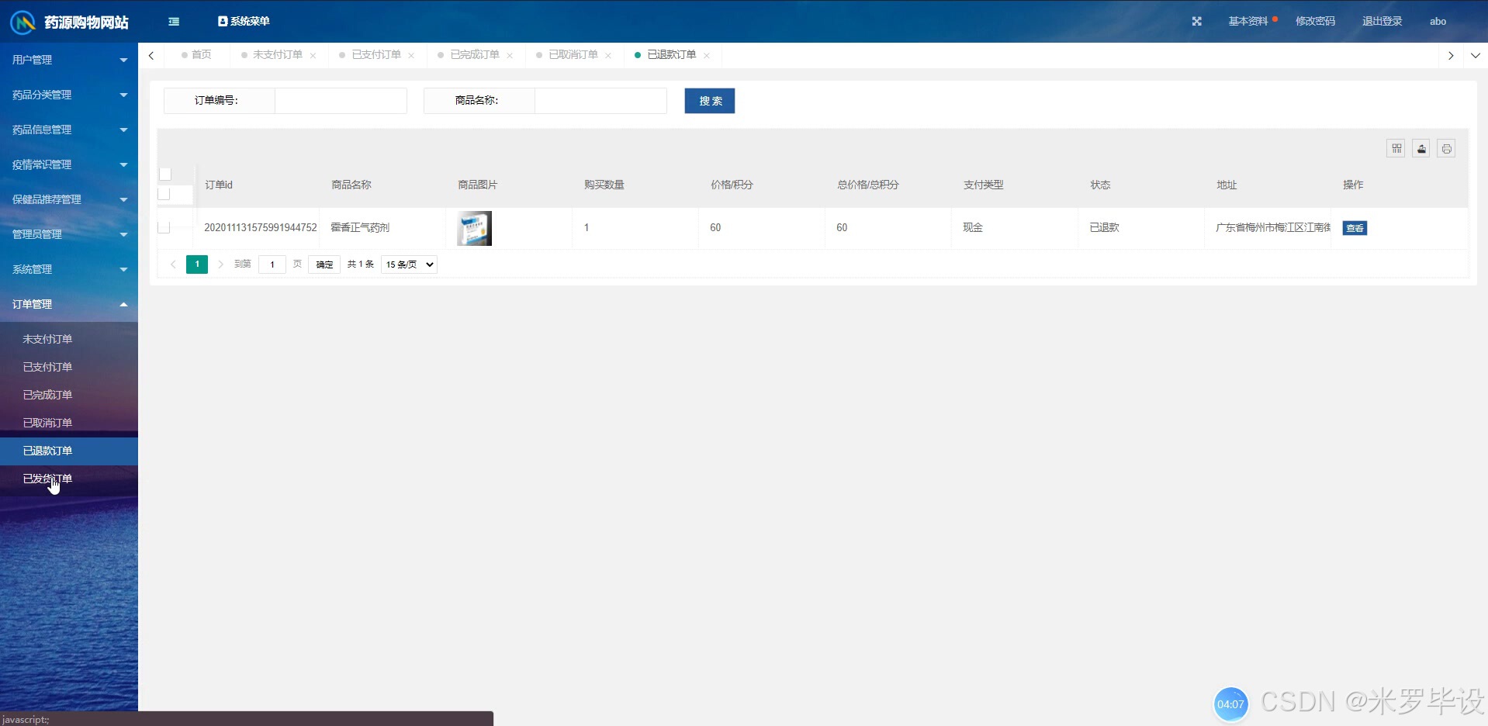The width and height of the screenshot is (1488, 726).
Task: Expand the 药品分类管理 sidebar menu
Action: pyautogui.click(x=69, y=95)
